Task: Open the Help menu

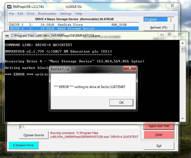Action: pyautogui.click(x=79, y=14)
